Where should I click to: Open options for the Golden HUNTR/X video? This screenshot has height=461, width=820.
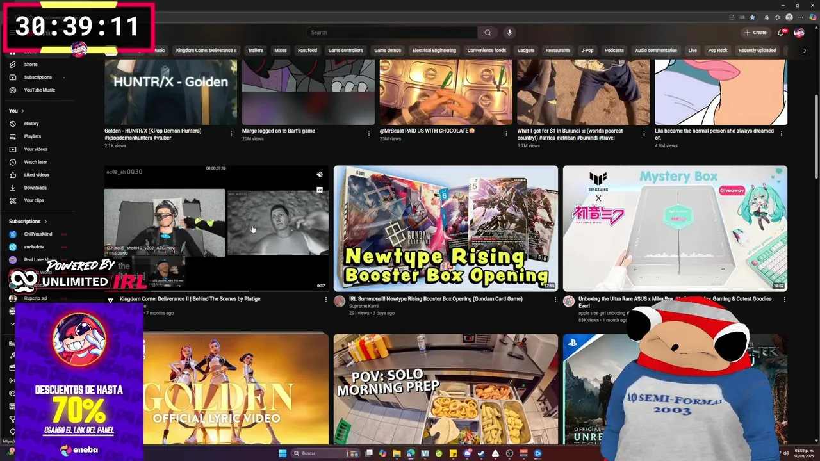tap(231, 133)
